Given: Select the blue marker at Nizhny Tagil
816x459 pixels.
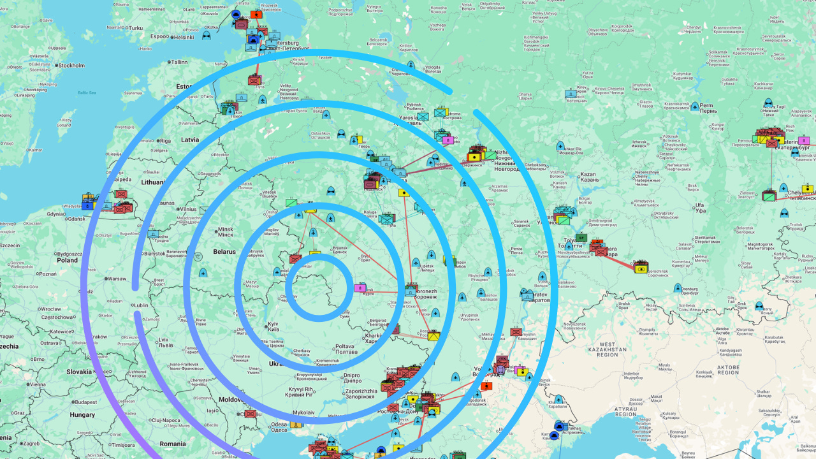Looking at the screenshot, I should pyautogui.click(x=768, y=104).
